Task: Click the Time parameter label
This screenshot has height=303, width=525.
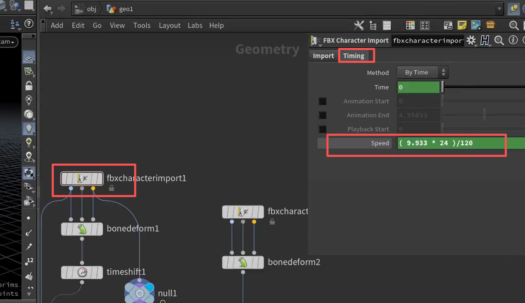Action: click(x=381, y=87)
